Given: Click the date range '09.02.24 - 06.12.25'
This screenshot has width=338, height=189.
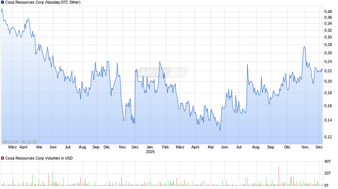Looking at the screenshot, I should 20,142.
